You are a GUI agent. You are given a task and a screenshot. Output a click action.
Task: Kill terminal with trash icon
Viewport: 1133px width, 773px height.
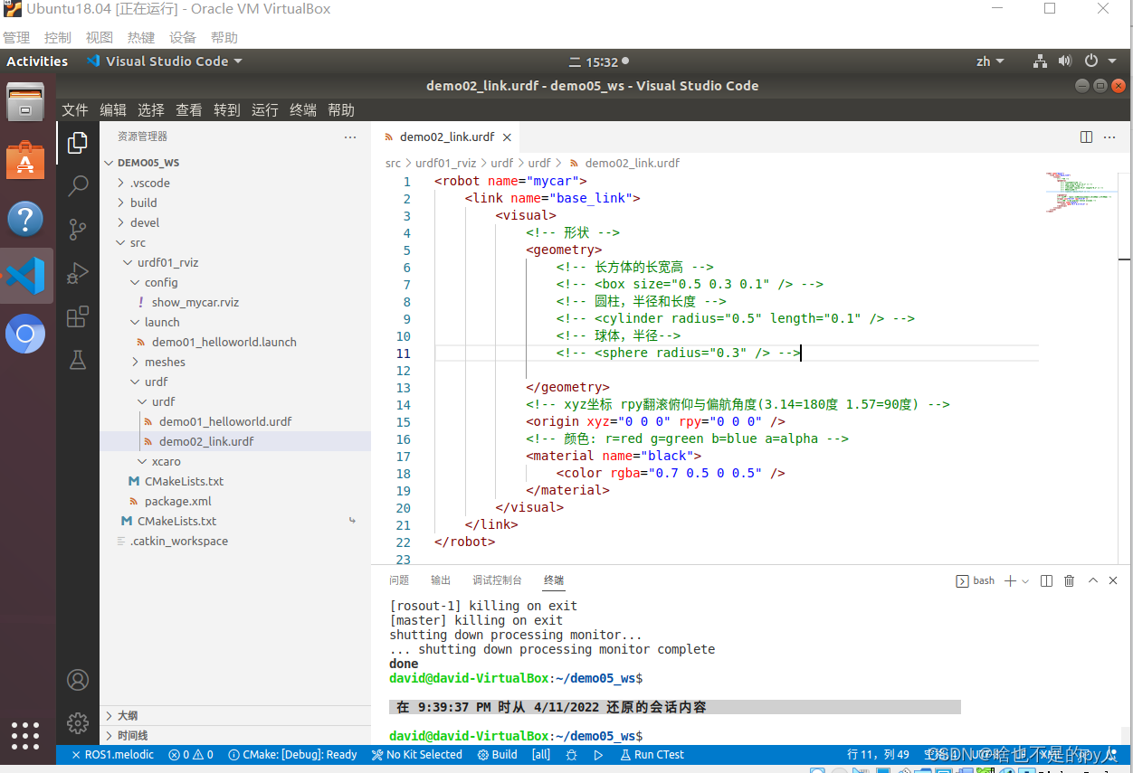pyautogui.click(x=1069, y=580)
